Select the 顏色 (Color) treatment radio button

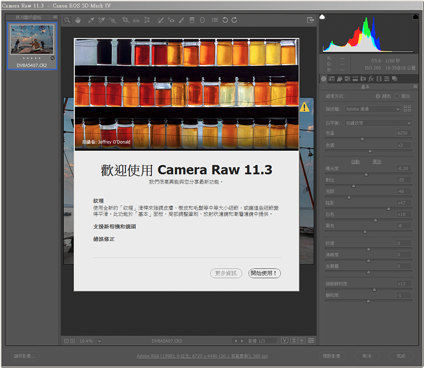point(378,96)
